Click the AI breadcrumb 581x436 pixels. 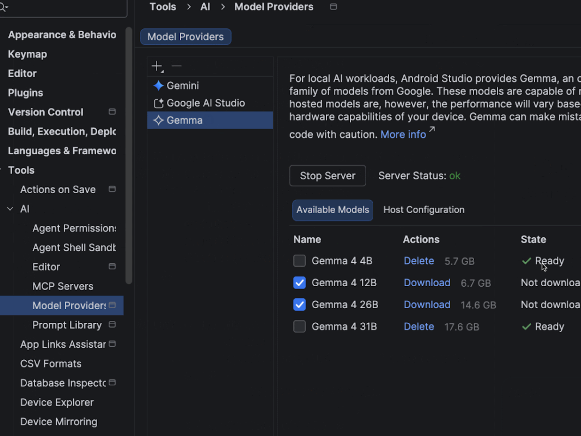tap(205, 7)
